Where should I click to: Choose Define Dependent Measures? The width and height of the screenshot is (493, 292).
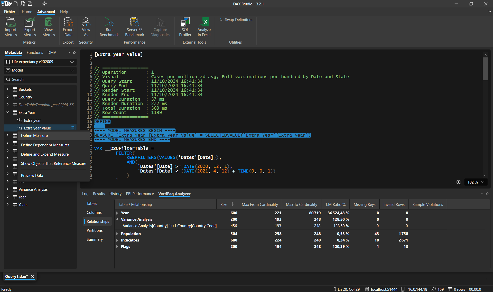[54, 145]
